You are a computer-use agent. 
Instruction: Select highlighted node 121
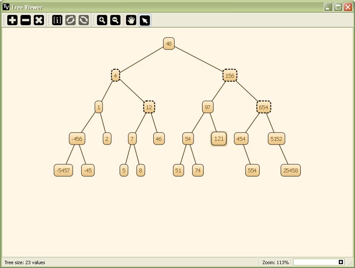219,139
